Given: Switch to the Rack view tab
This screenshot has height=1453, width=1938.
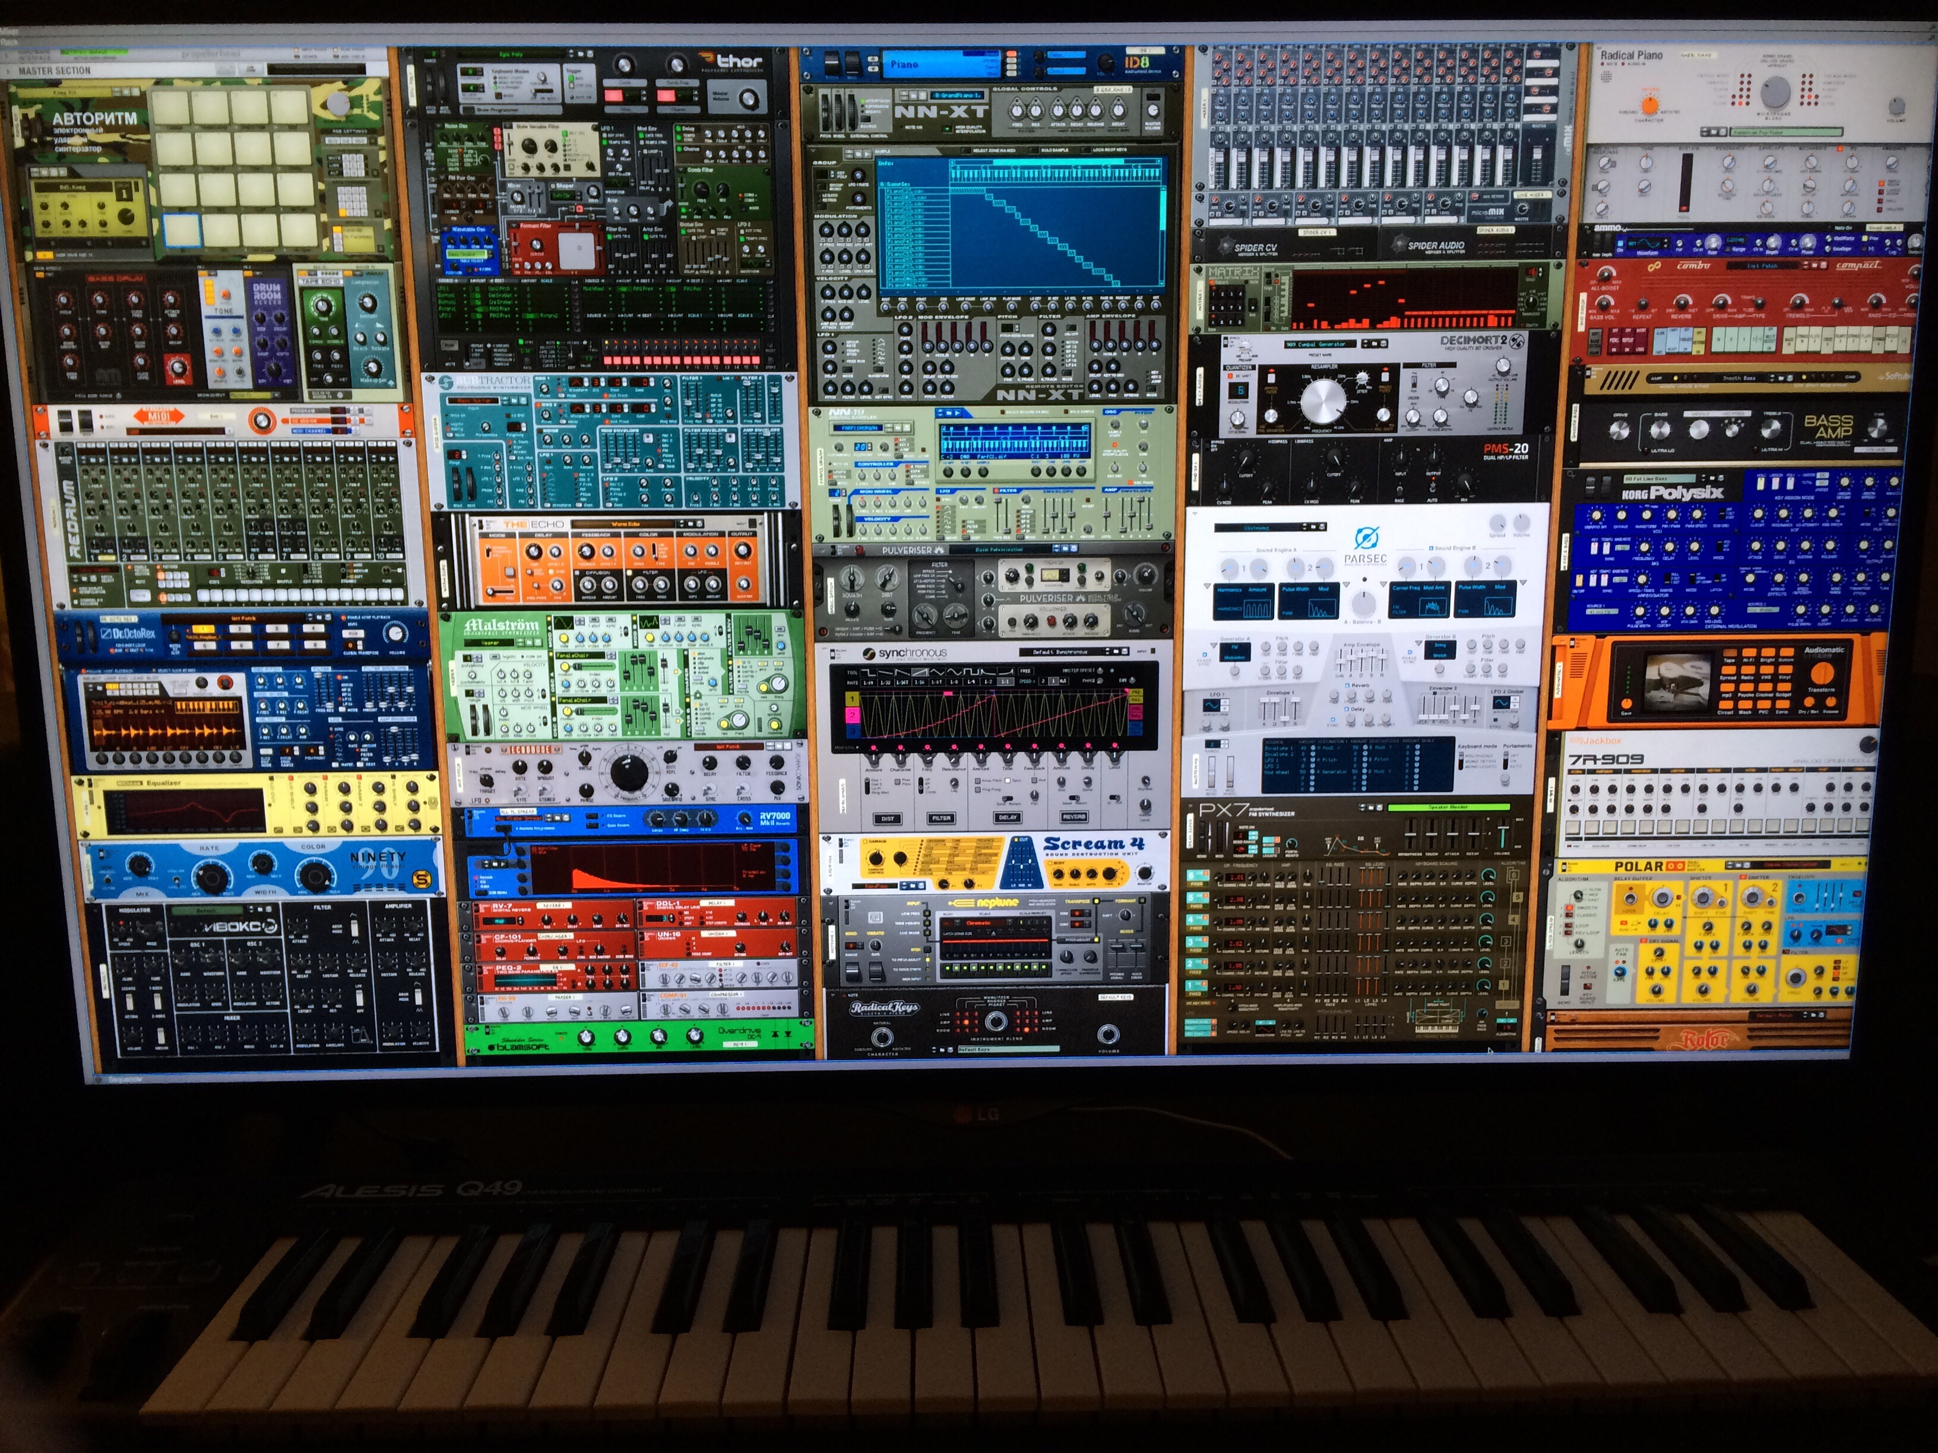Looking at the screenshot, I should click(8, 41).
